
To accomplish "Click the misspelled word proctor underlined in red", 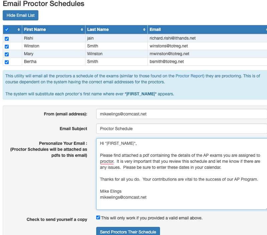I will pyautogui.click(x=107, y=162).
